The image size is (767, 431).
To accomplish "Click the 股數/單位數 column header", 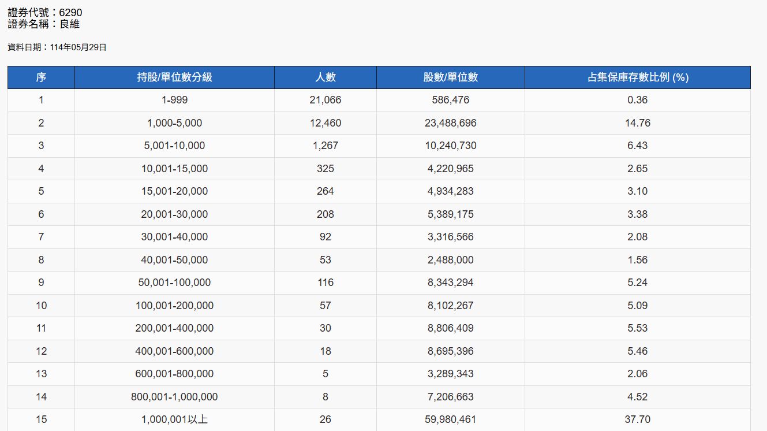I will (x=451, y=77).
